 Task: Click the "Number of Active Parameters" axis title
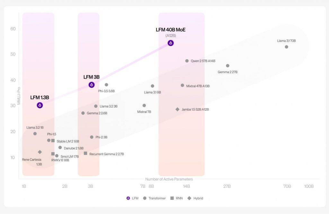pyautogui.click(x=169, y=179)
